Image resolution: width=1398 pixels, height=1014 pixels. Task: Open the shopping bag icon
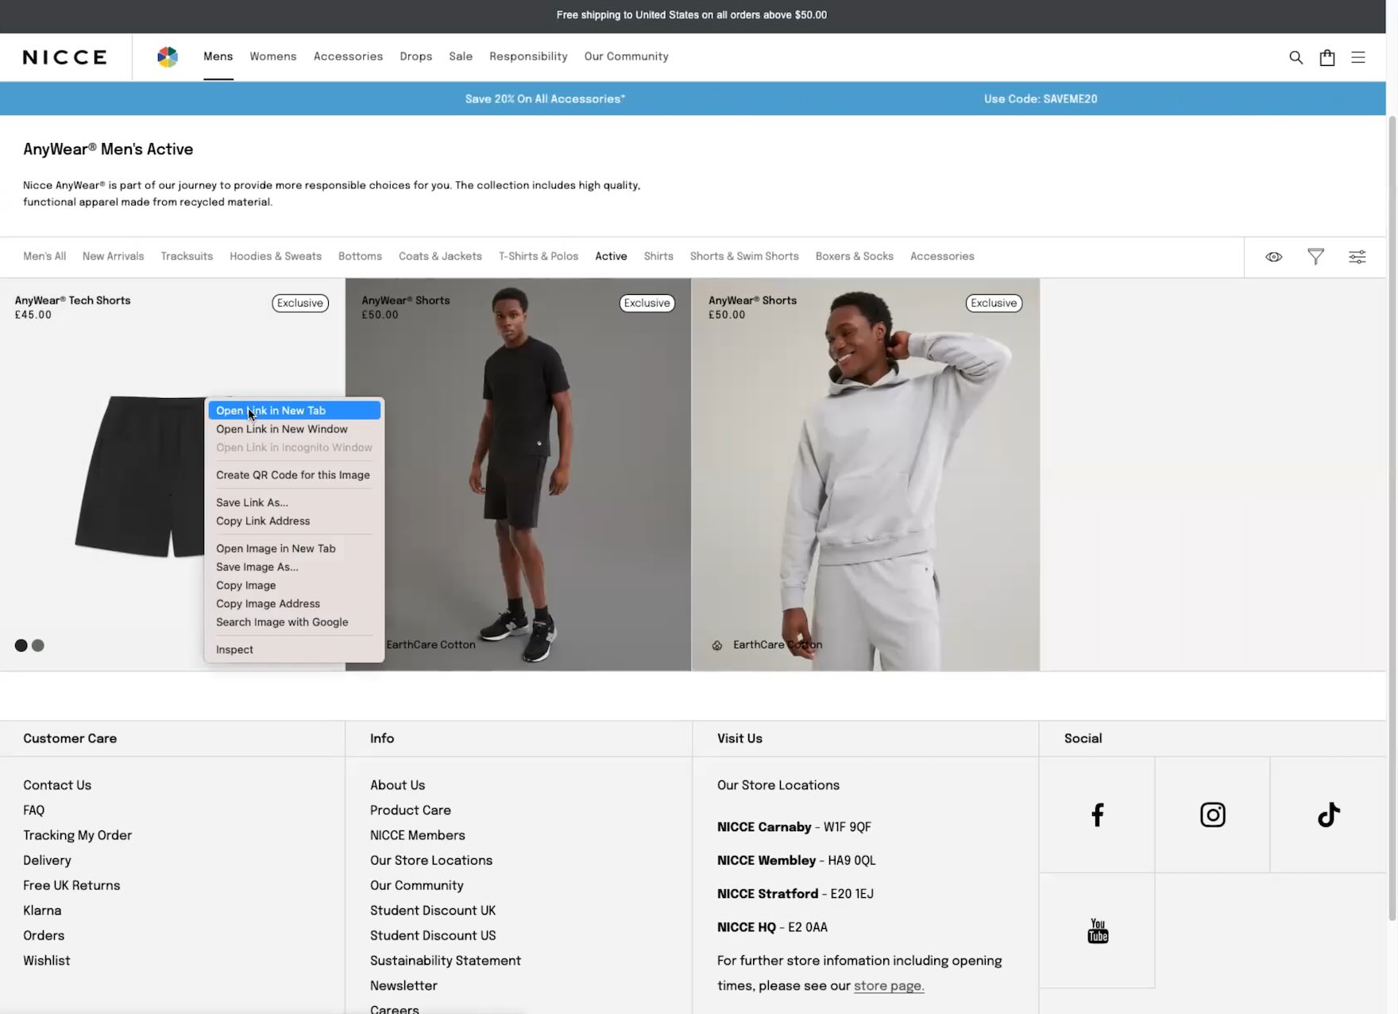1327,57
